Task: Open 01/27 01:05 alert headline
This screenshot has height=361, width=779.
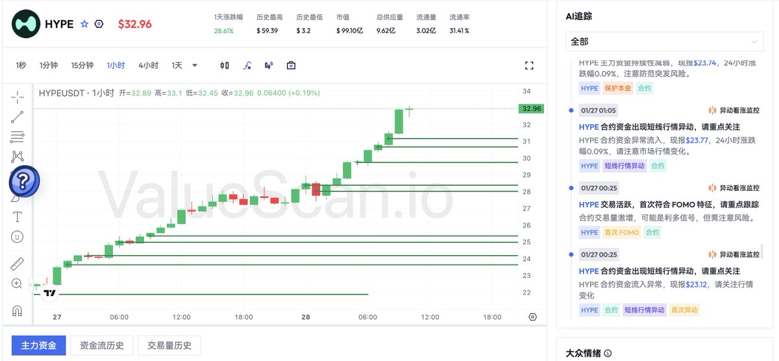Action: click(x=659, y=127)
